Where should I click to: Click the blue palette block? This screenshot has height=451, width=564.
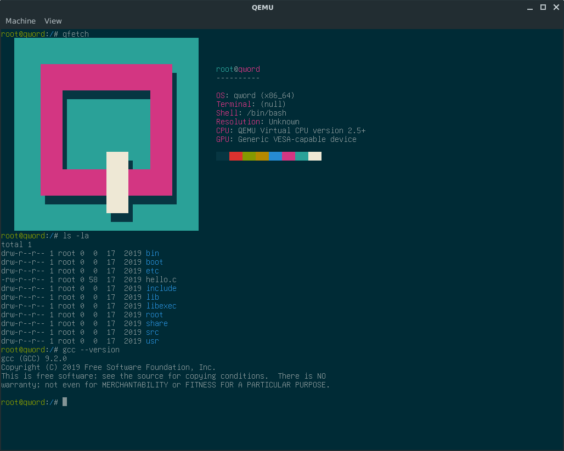click(x=275, y=156)
